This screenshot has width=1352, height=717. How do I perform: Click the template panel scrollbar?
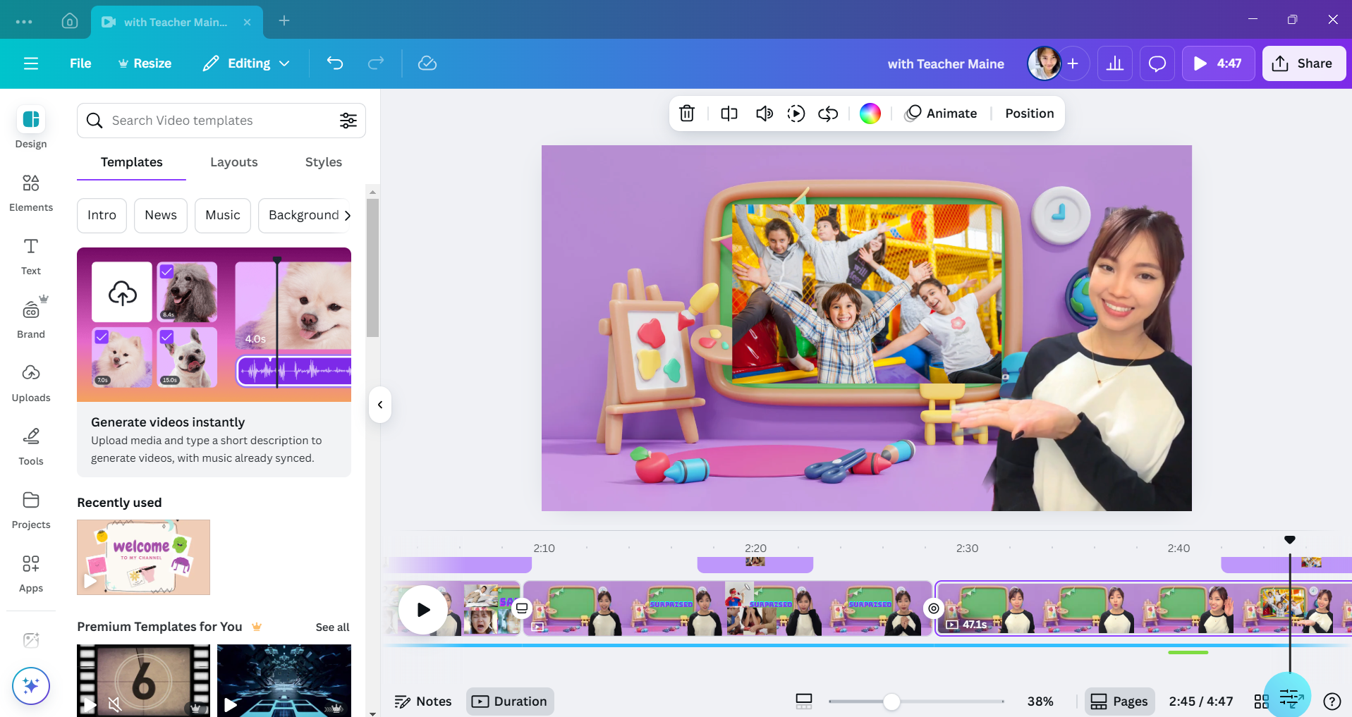(x=373, y=268)
